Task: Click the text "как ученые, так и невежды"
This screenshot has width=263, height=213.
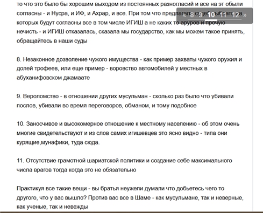Action: tap(52, 207)
